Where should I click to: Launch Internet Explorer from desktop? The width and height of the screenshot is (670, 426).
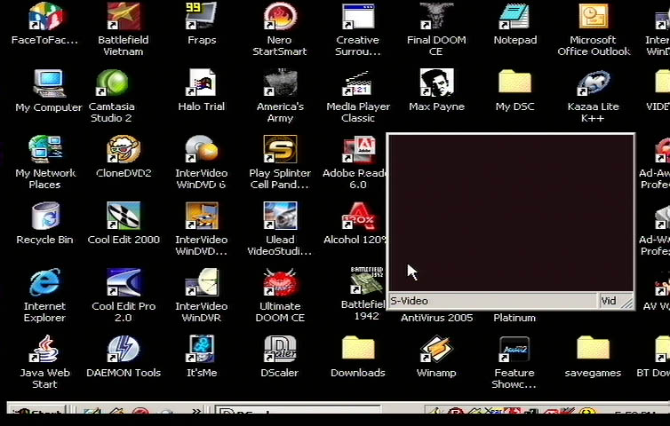[44, 282]
